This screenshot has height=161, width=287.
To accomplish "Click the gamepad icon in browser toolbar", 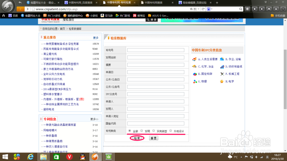I will (269, 9).
